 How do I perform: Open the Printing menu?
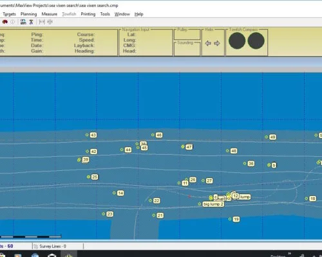(88, 14)
